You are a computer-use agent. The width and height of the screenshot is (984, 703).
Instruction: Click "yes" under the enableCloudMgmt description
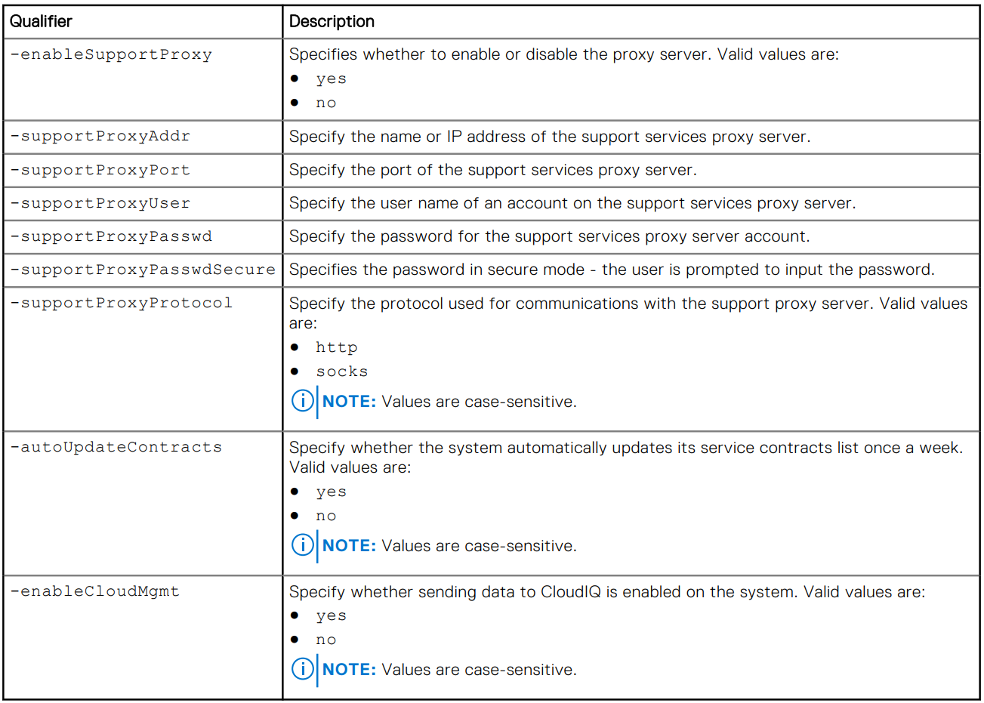[331, 616]
